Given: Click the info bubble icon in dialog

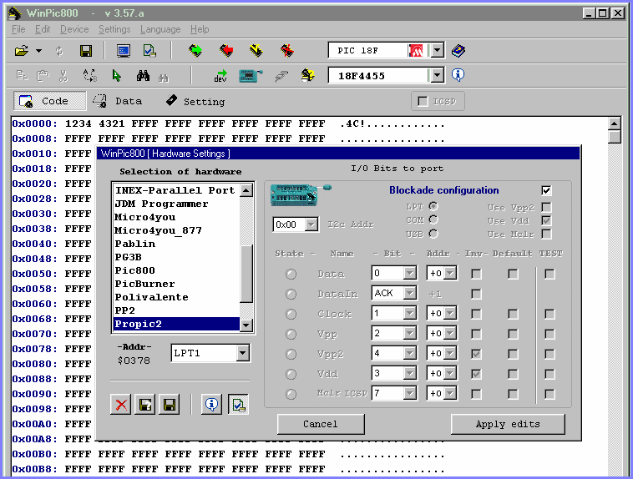Looking at the screenshot, I should pos(211,405).
